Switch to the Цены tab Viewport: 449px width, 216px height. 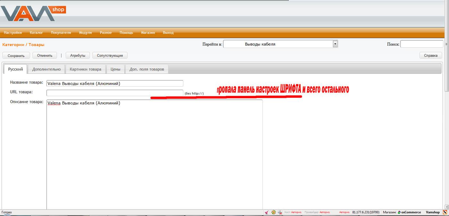pos(115,69)
